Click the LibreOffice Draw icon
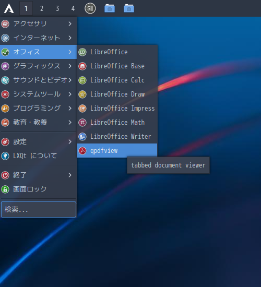This screenshot has height=287, width=261. pyautogui.click(x=82, y=94)
